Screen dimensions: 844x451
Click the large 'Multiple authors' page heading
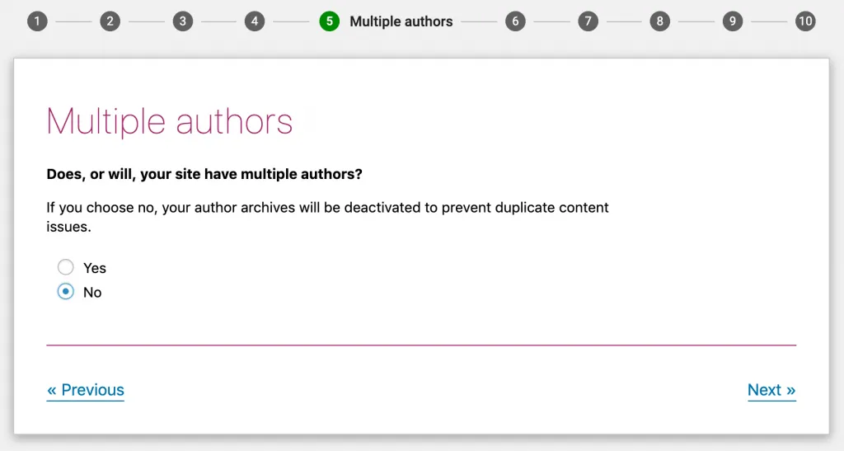point(170,121)
